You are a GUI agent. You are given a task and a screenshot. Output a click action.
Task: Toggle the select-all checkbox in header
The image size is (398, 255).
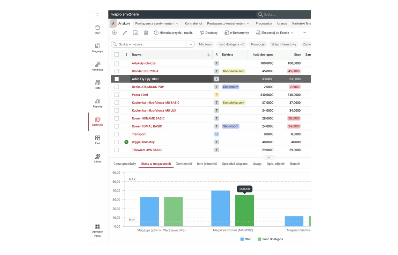117,54
